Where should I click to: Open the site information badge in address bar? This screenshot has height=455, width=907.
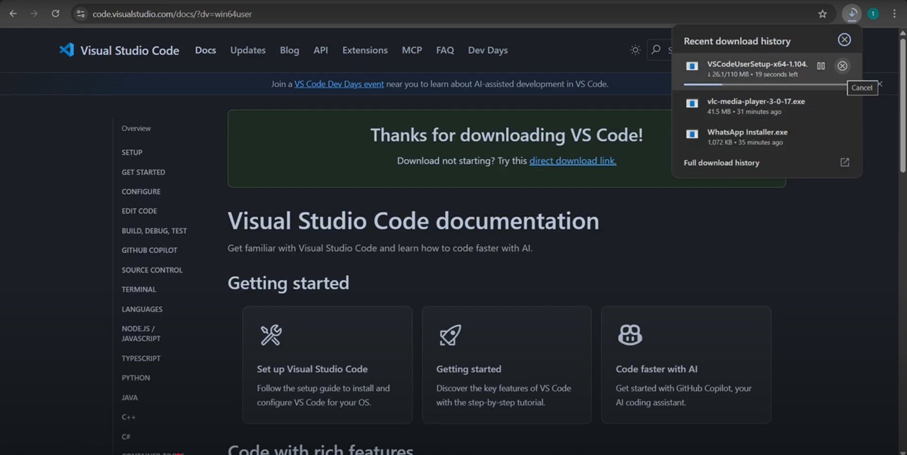point(80,14)
